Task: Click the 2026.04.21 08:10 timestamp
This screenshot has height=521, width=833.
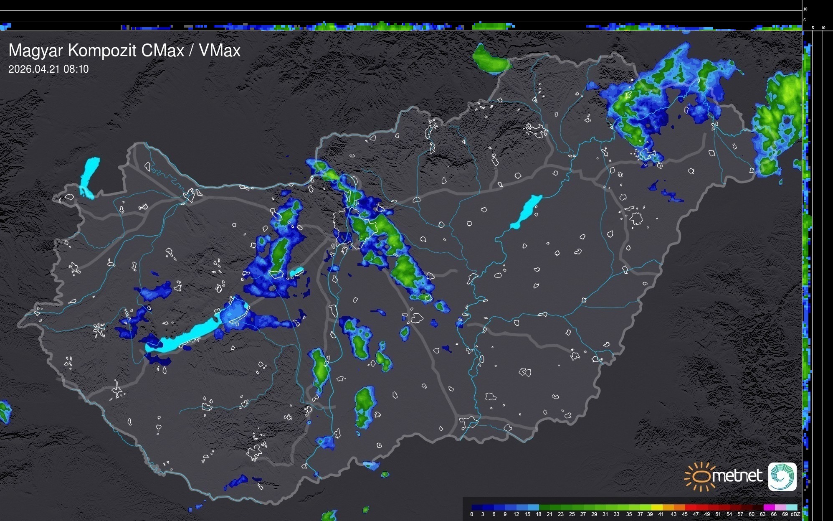Action: 48,69
